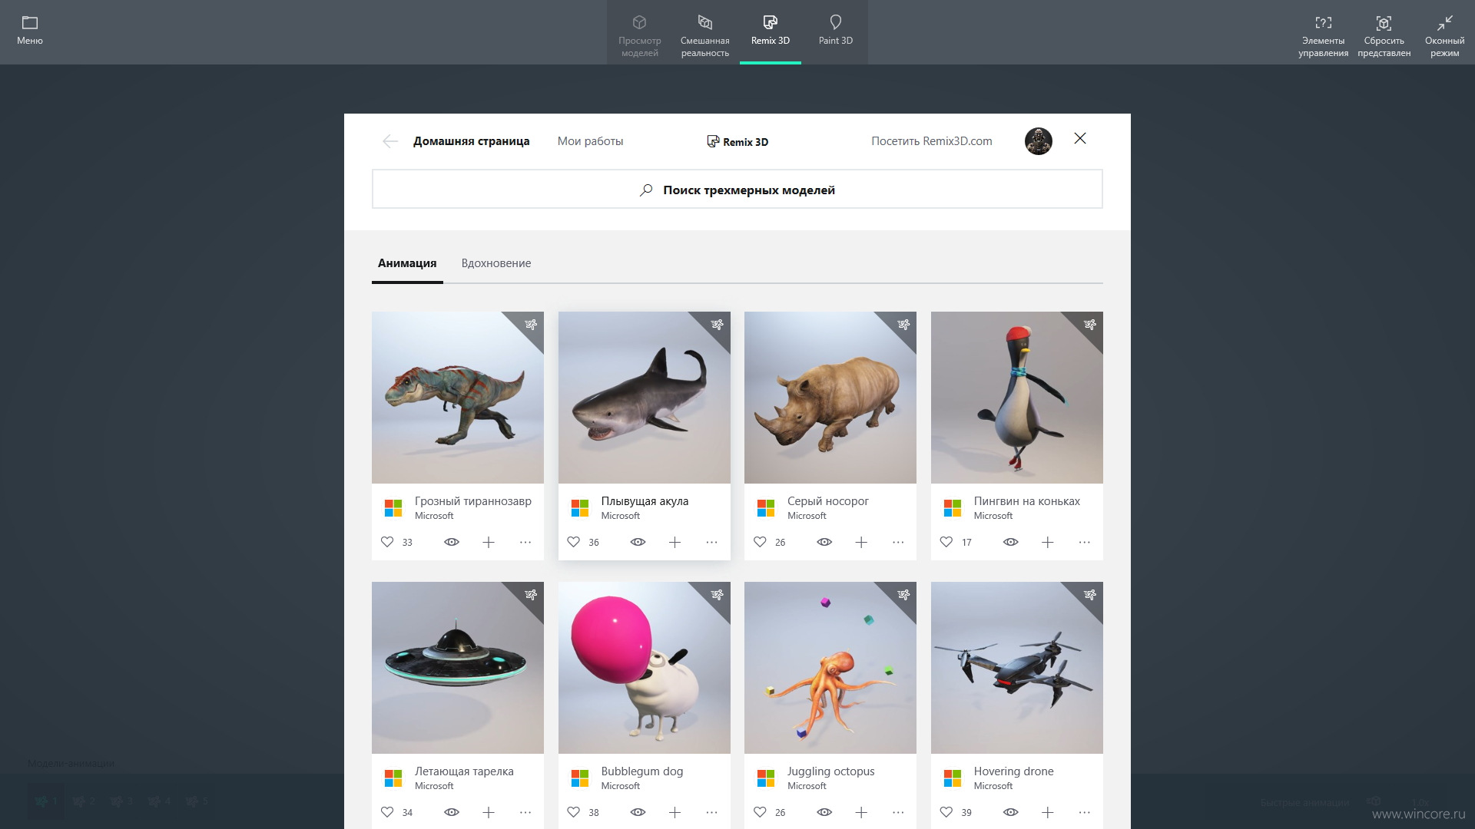Expand more options for Juggling octopus

click(x=898, y=813)
